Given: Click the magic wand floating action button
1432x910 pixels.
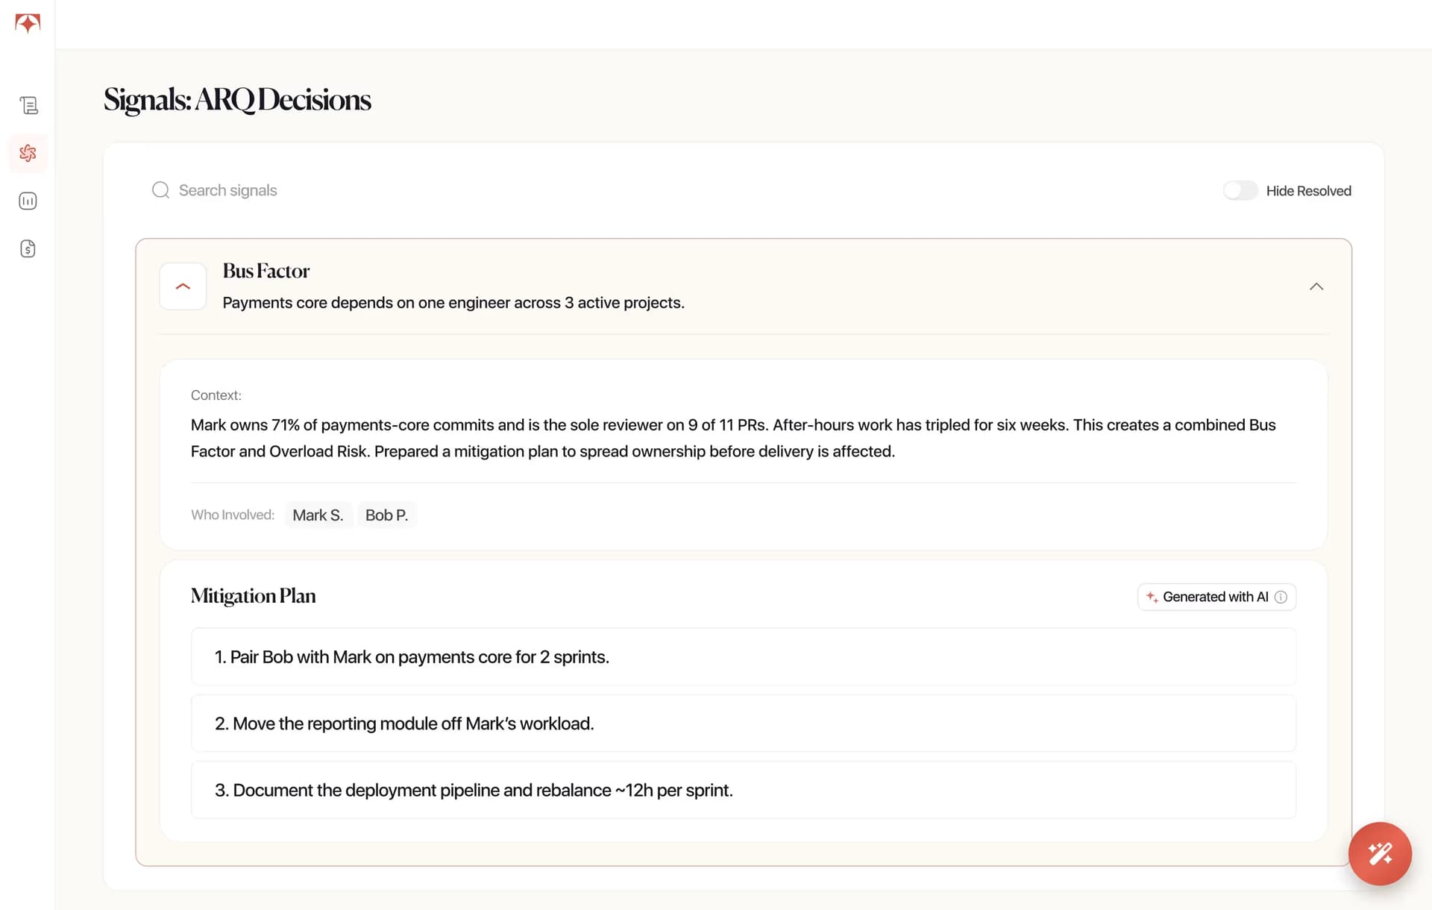Looking at the screenshot, I should pos(1380,853).
